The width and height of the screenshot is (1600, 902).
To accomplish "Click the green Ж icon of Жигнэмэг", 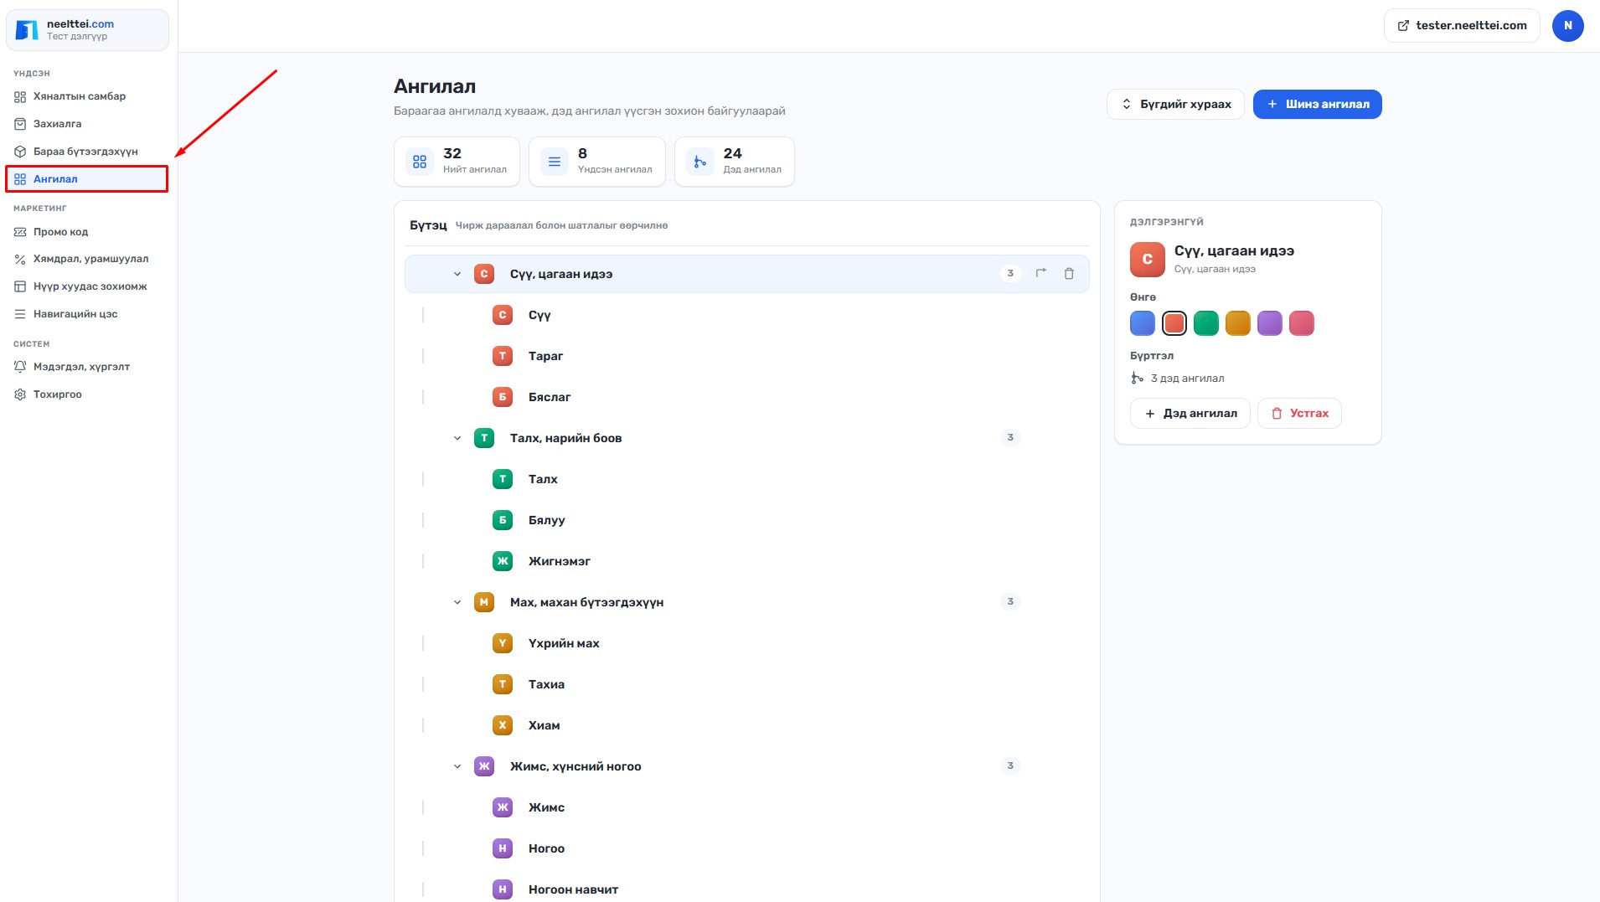I will (x=503, y=561).
